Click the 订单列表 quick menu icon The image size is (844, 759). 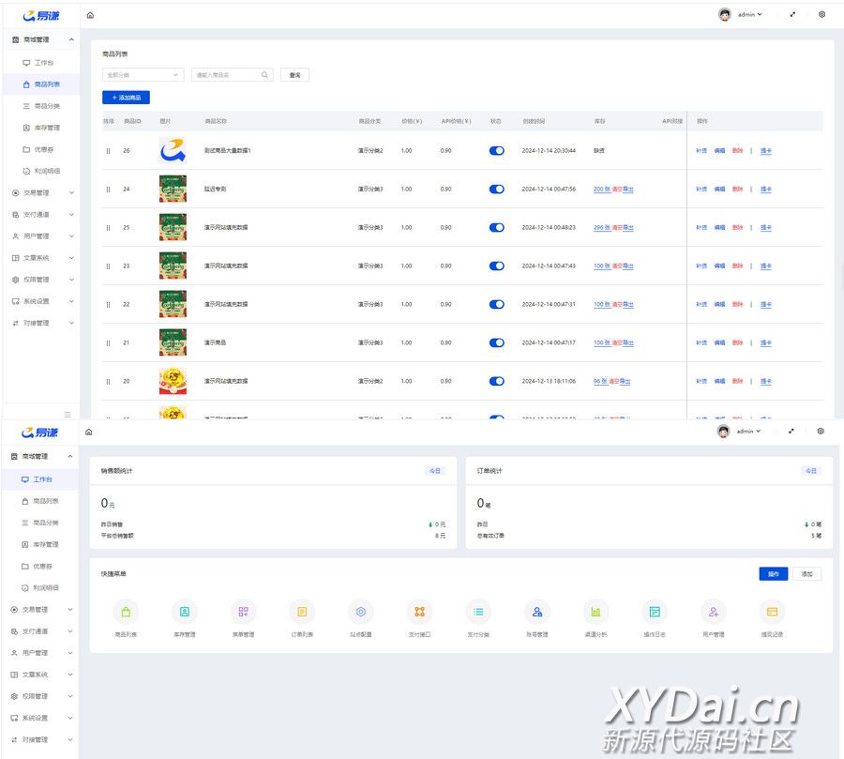coord(302,612)
